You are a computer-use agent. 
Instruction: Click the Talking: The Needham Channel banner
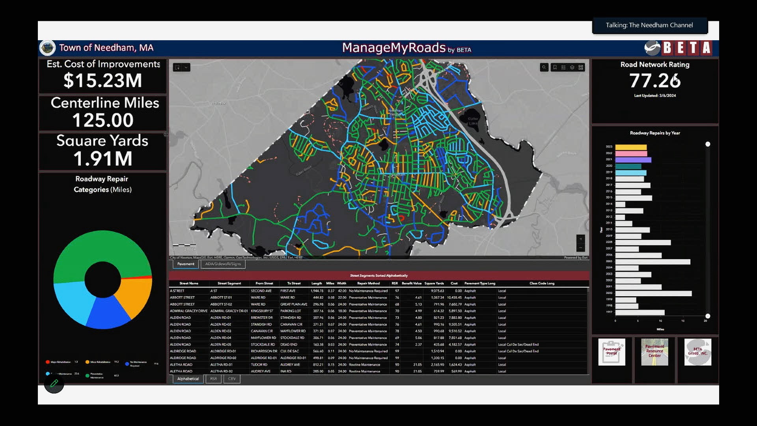650,25
